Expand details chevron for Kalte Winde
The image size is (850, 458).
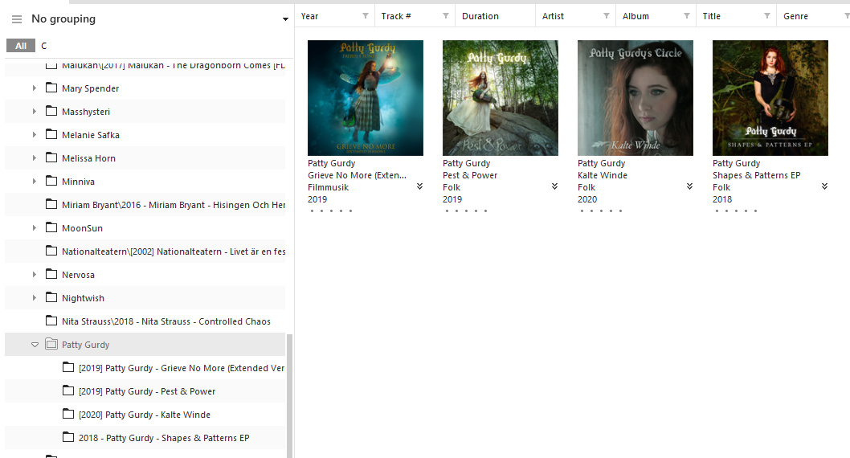click(689, 186)
